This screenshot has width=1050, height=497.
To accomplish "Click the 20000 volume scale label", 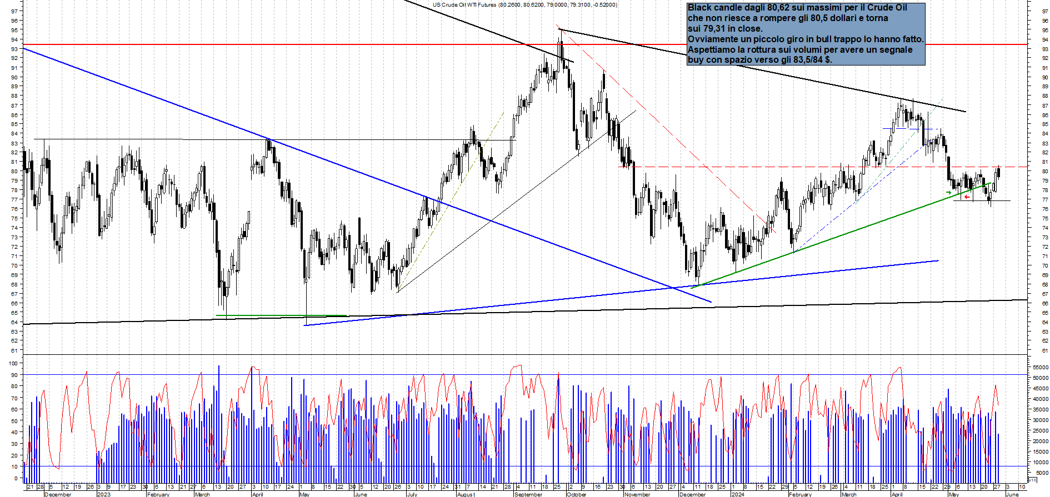I will tap(1041, 441).
